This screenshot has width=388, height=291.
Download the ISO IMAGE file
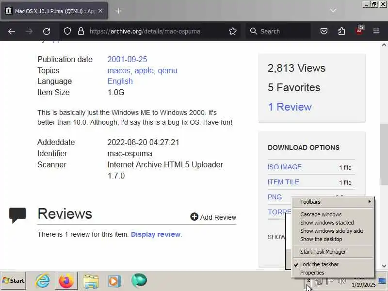pos(285,167)
